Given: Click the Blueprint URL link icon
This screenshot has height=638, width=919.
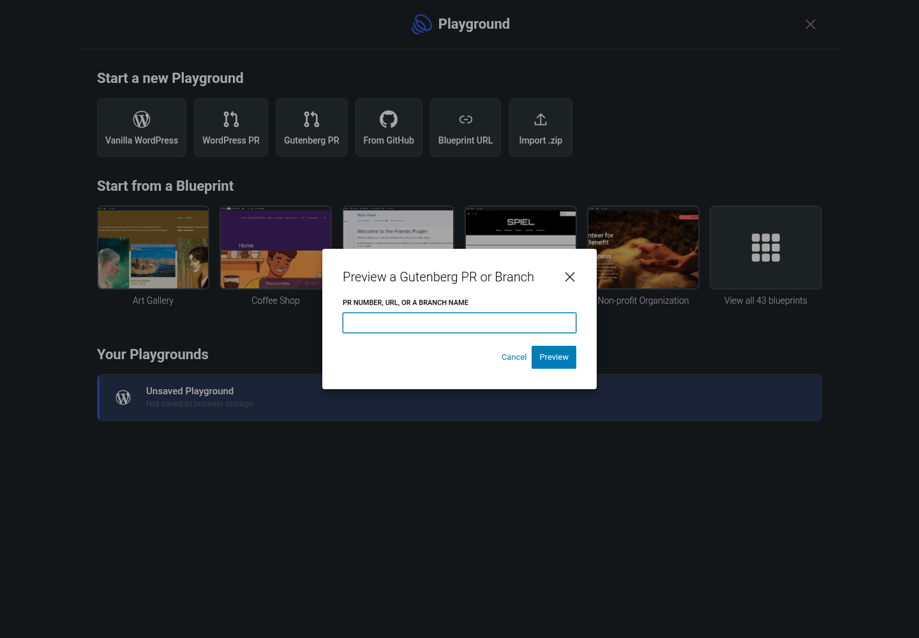Looking at the screenshot, I should (x=466, y=119).
